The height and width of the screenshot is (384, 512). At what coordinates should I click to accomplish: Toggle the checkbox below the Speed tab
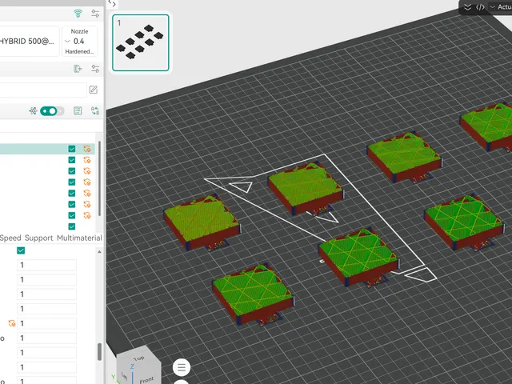point(21,250)
